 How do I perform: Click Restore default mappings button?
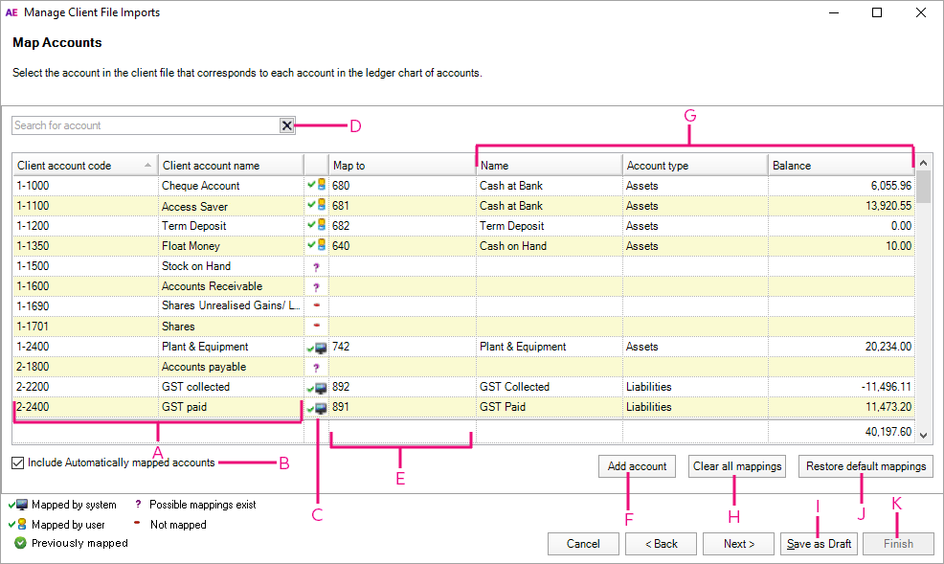coord(865,466)
